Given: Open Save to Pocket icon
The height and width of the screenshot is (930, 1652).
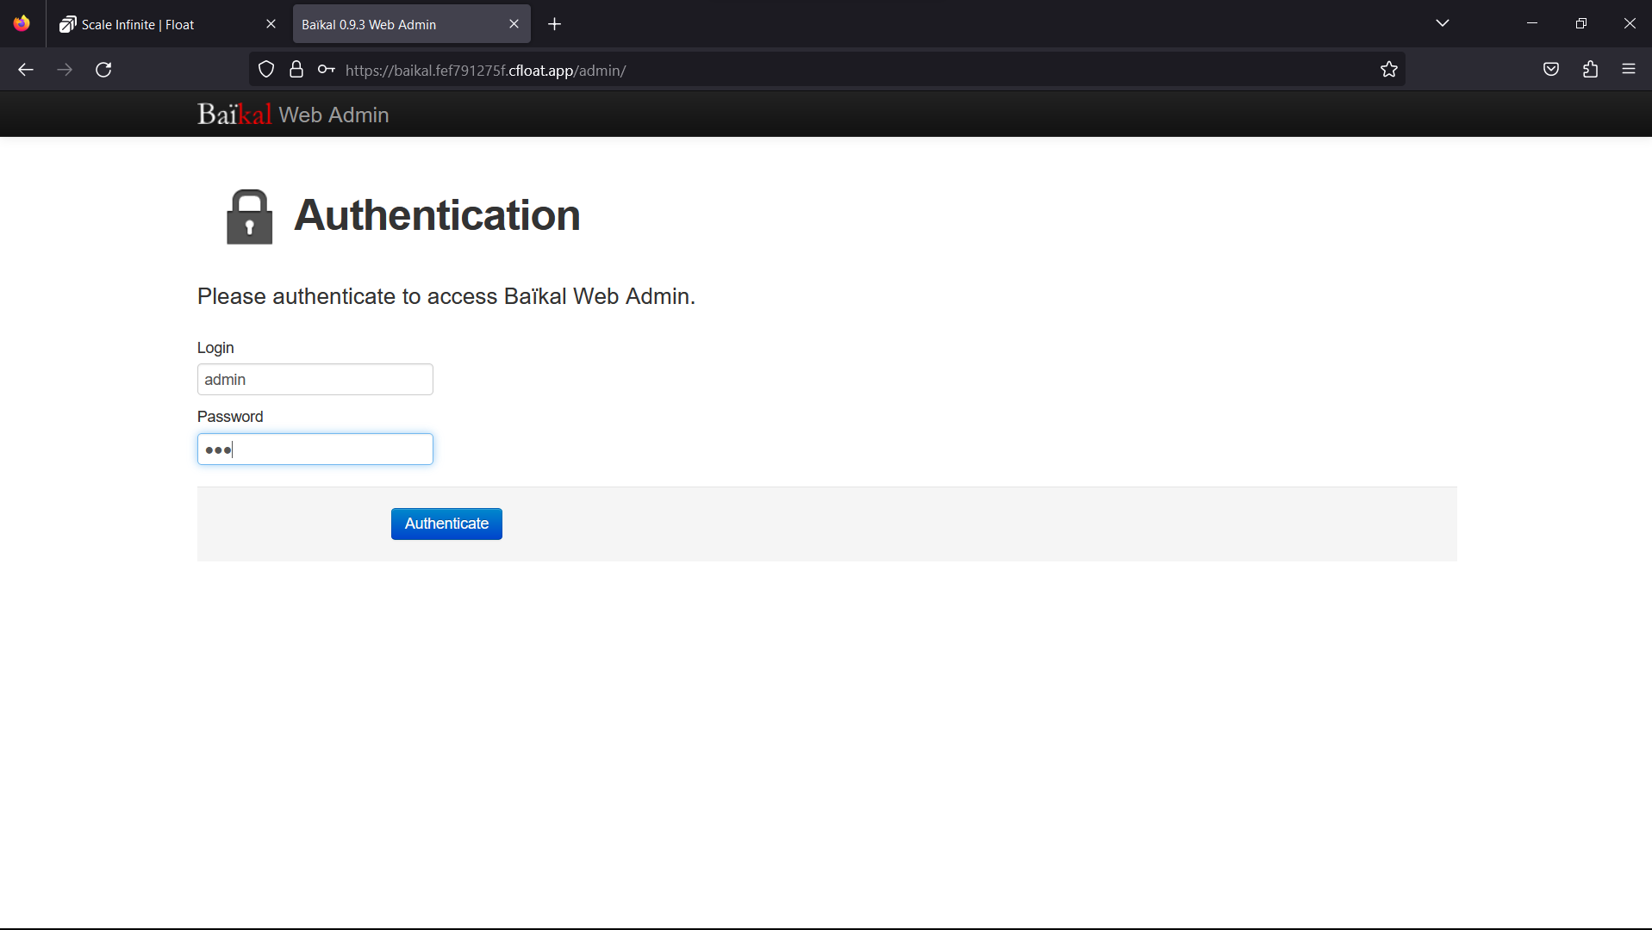Looking at the screenshot, I should pos(1551,70).
